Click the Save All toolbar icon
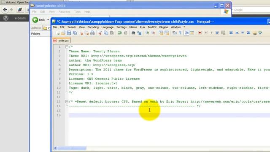 click(75, 33)
